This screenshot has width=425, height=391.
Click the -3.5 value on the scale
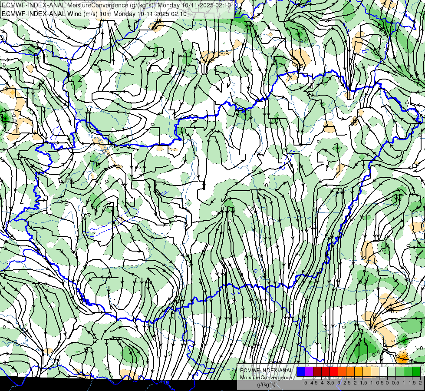(x=329, y=383)
